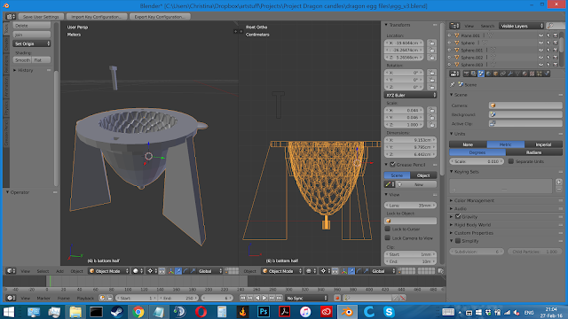
Task: Switch Grease Pencil source to Object tab
Action: point(423,175)
